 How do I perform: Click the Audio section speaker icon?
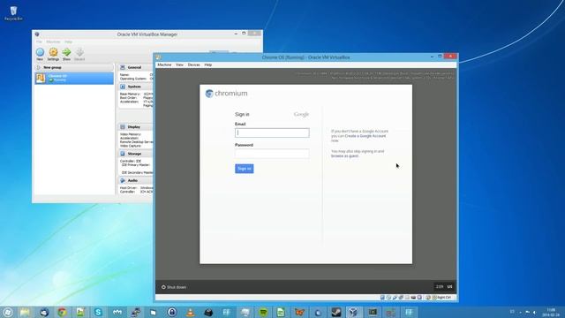tap(123, 180)
